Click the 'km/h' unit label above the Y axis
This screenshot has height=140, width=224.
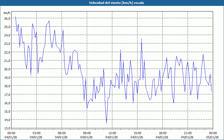pyautogui.click(x=7, y=13)
